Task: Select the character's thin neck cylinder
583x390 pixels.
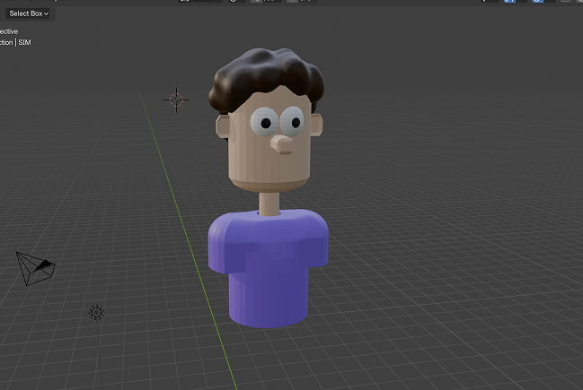Action: [x=268, y=203]
